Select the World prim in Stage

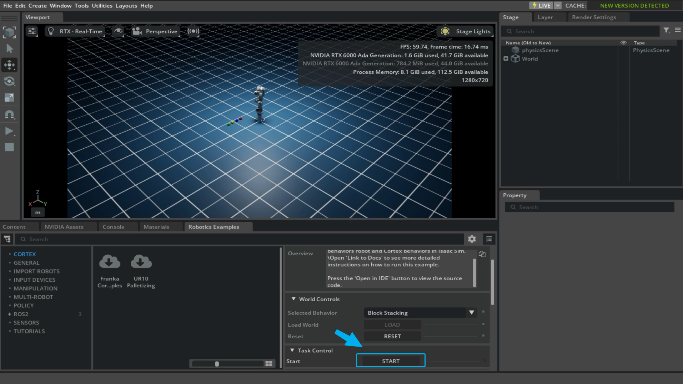click(530, 59)
